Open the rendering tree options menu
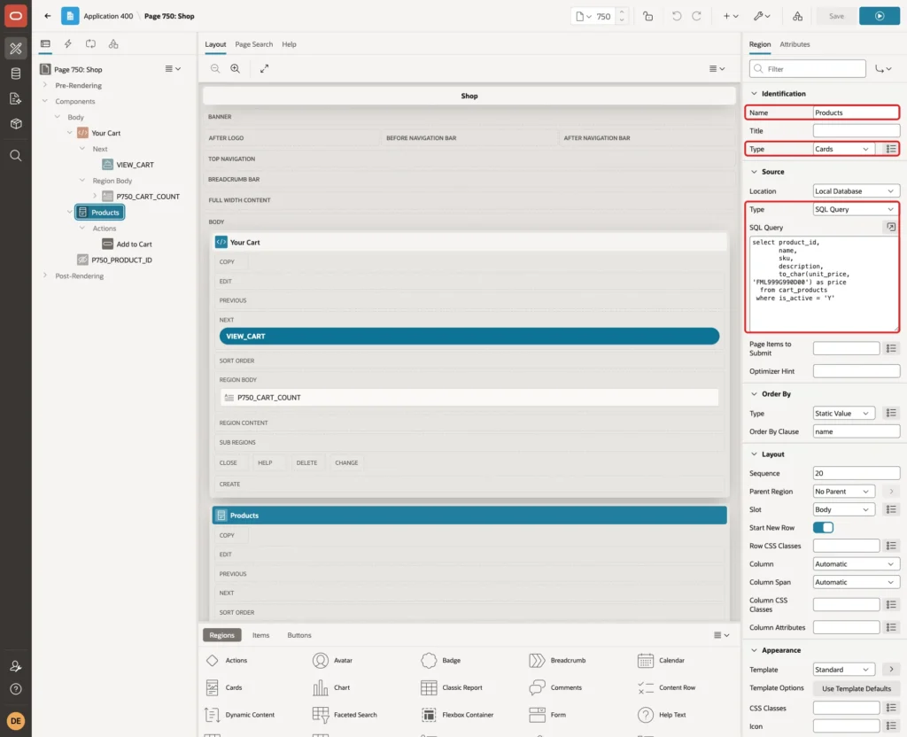The width and height of the screenshot is (907, 737). pos(173,69)
